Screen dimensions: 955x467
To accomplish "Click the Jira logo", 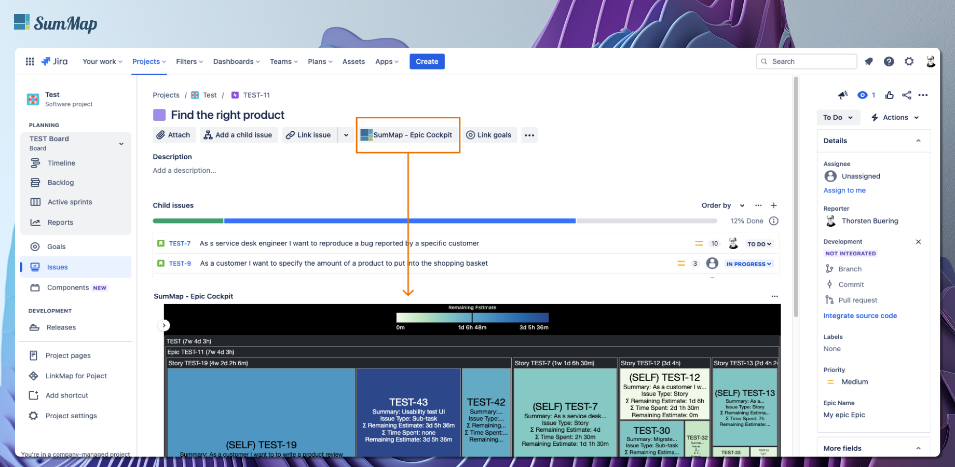I will [54, 61].
